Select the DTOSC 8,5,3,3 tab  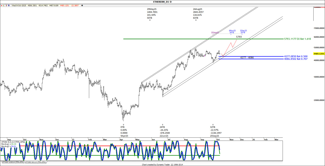36,162
